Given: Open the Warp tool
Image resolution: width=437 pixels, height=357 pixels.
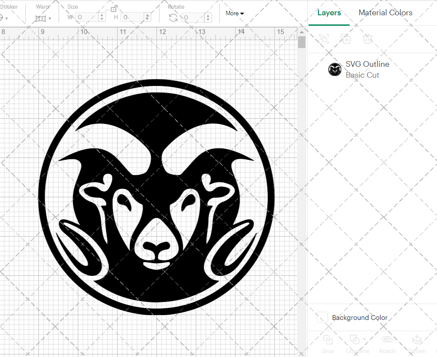Looking at the screenshot, I should (x=41, y=18).
